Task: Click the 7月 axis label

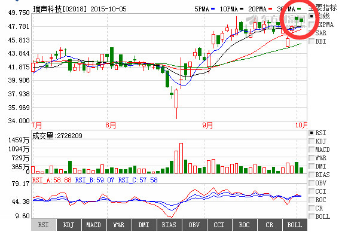Action: tap(36, 125)
